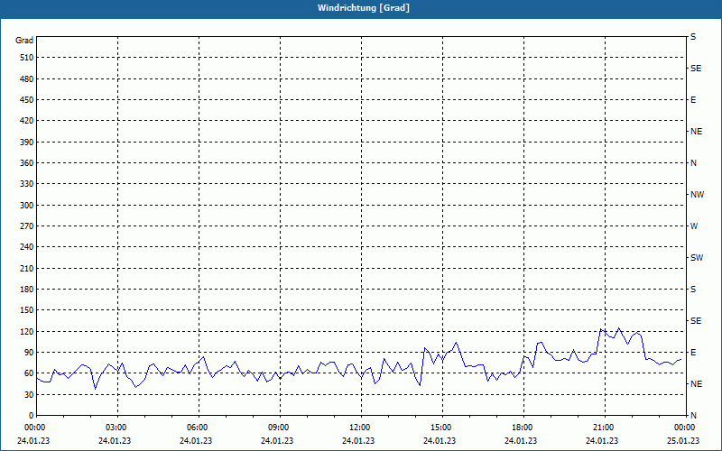
Task: Select the SE compass label between 120 and 150
Action: click(696, 321)
